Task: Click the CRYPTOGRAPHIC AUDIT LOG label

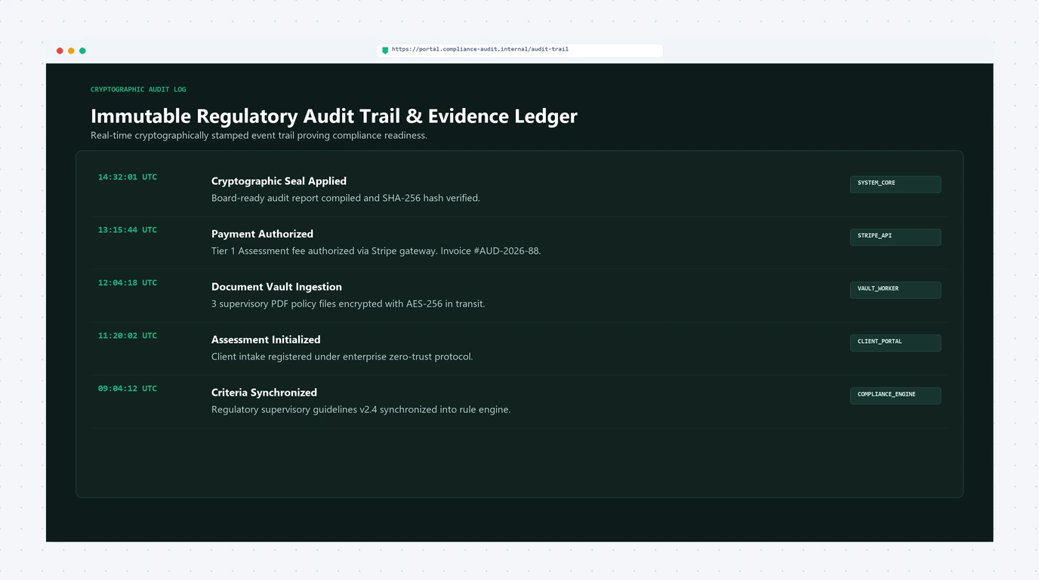Action: coord(138,90)
